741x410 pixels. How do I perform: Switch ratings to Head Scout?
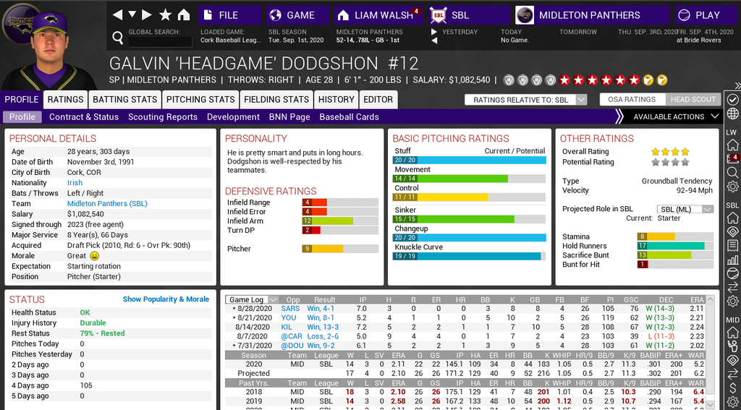(x=693, y=100)
